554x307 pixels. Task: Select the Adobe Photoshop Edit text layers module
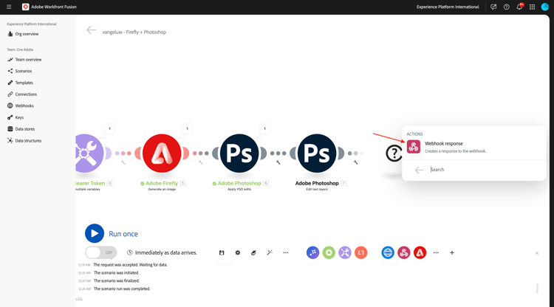point(317,153)
